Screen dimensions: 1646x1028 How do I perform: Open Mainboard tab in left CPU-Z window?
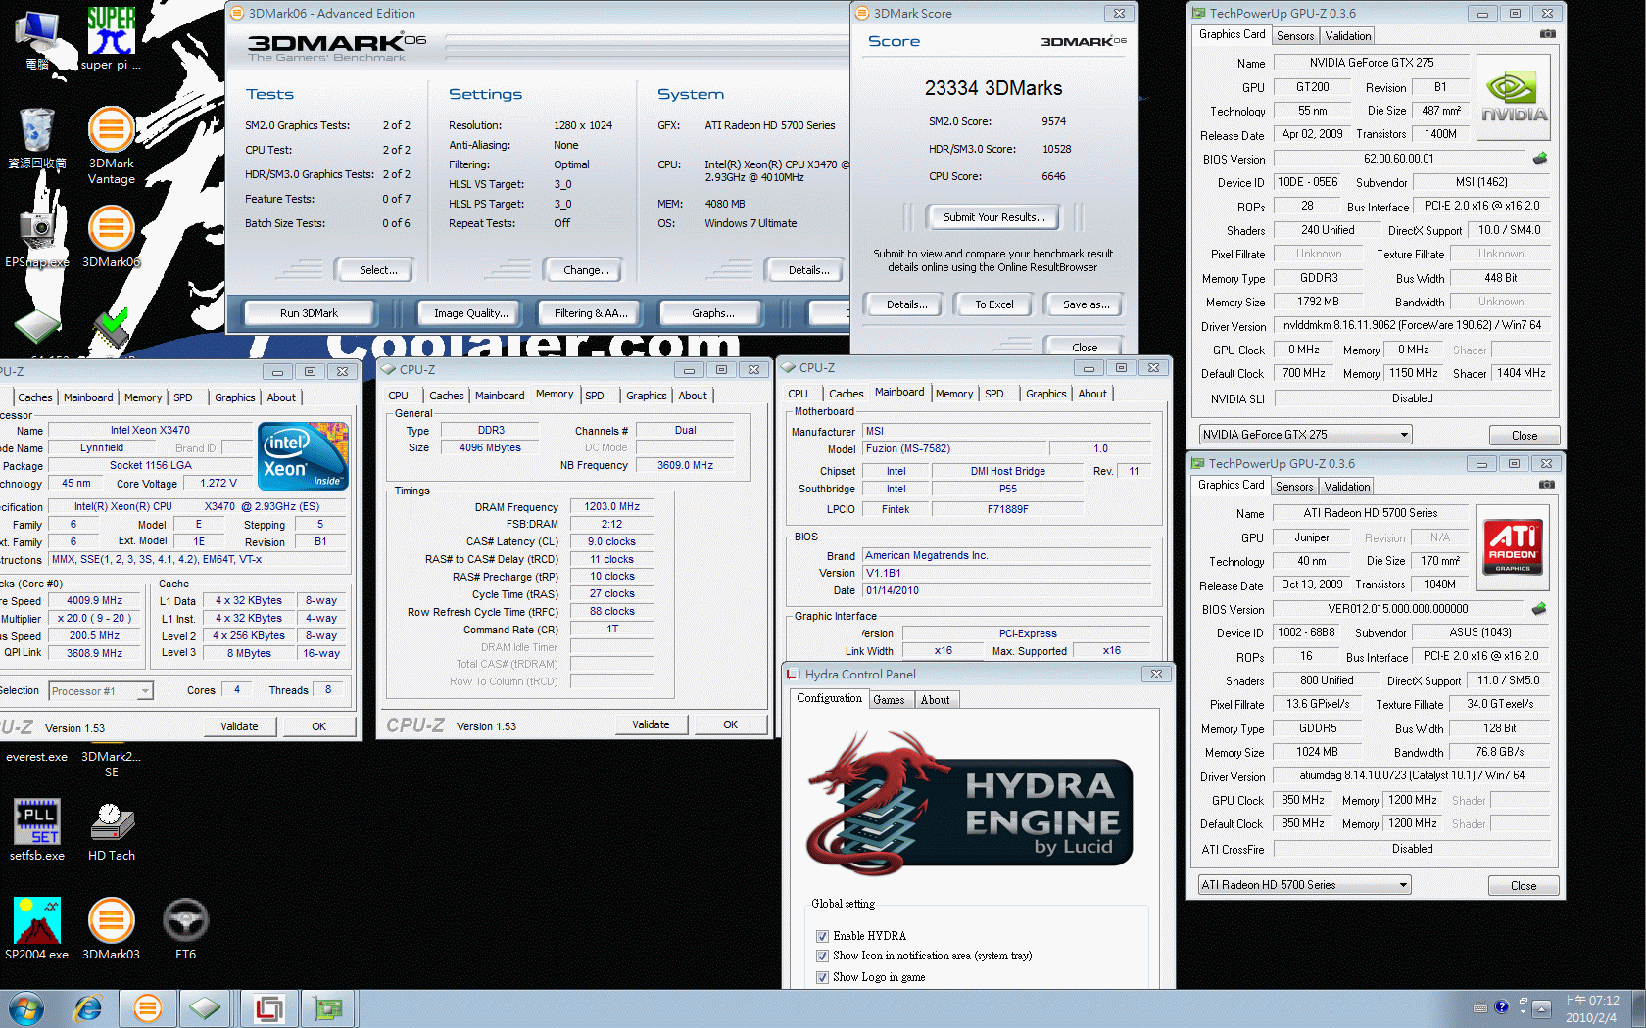(88, 397)
